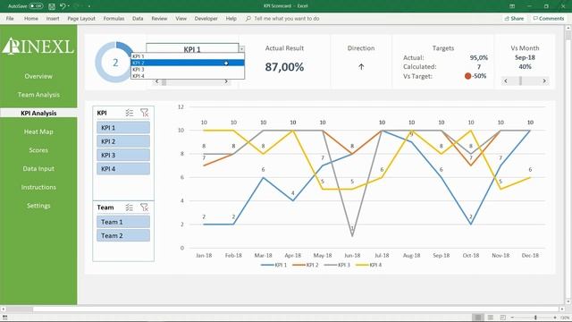The height and width of the screenshot is (322, 572).
Task: Toggle KPI 2 slicer button
Action: click(x=123, y=141)
